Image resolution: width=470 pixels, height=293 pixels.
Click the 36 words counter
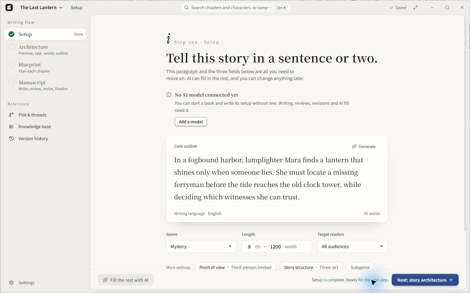tap(372, 214)
